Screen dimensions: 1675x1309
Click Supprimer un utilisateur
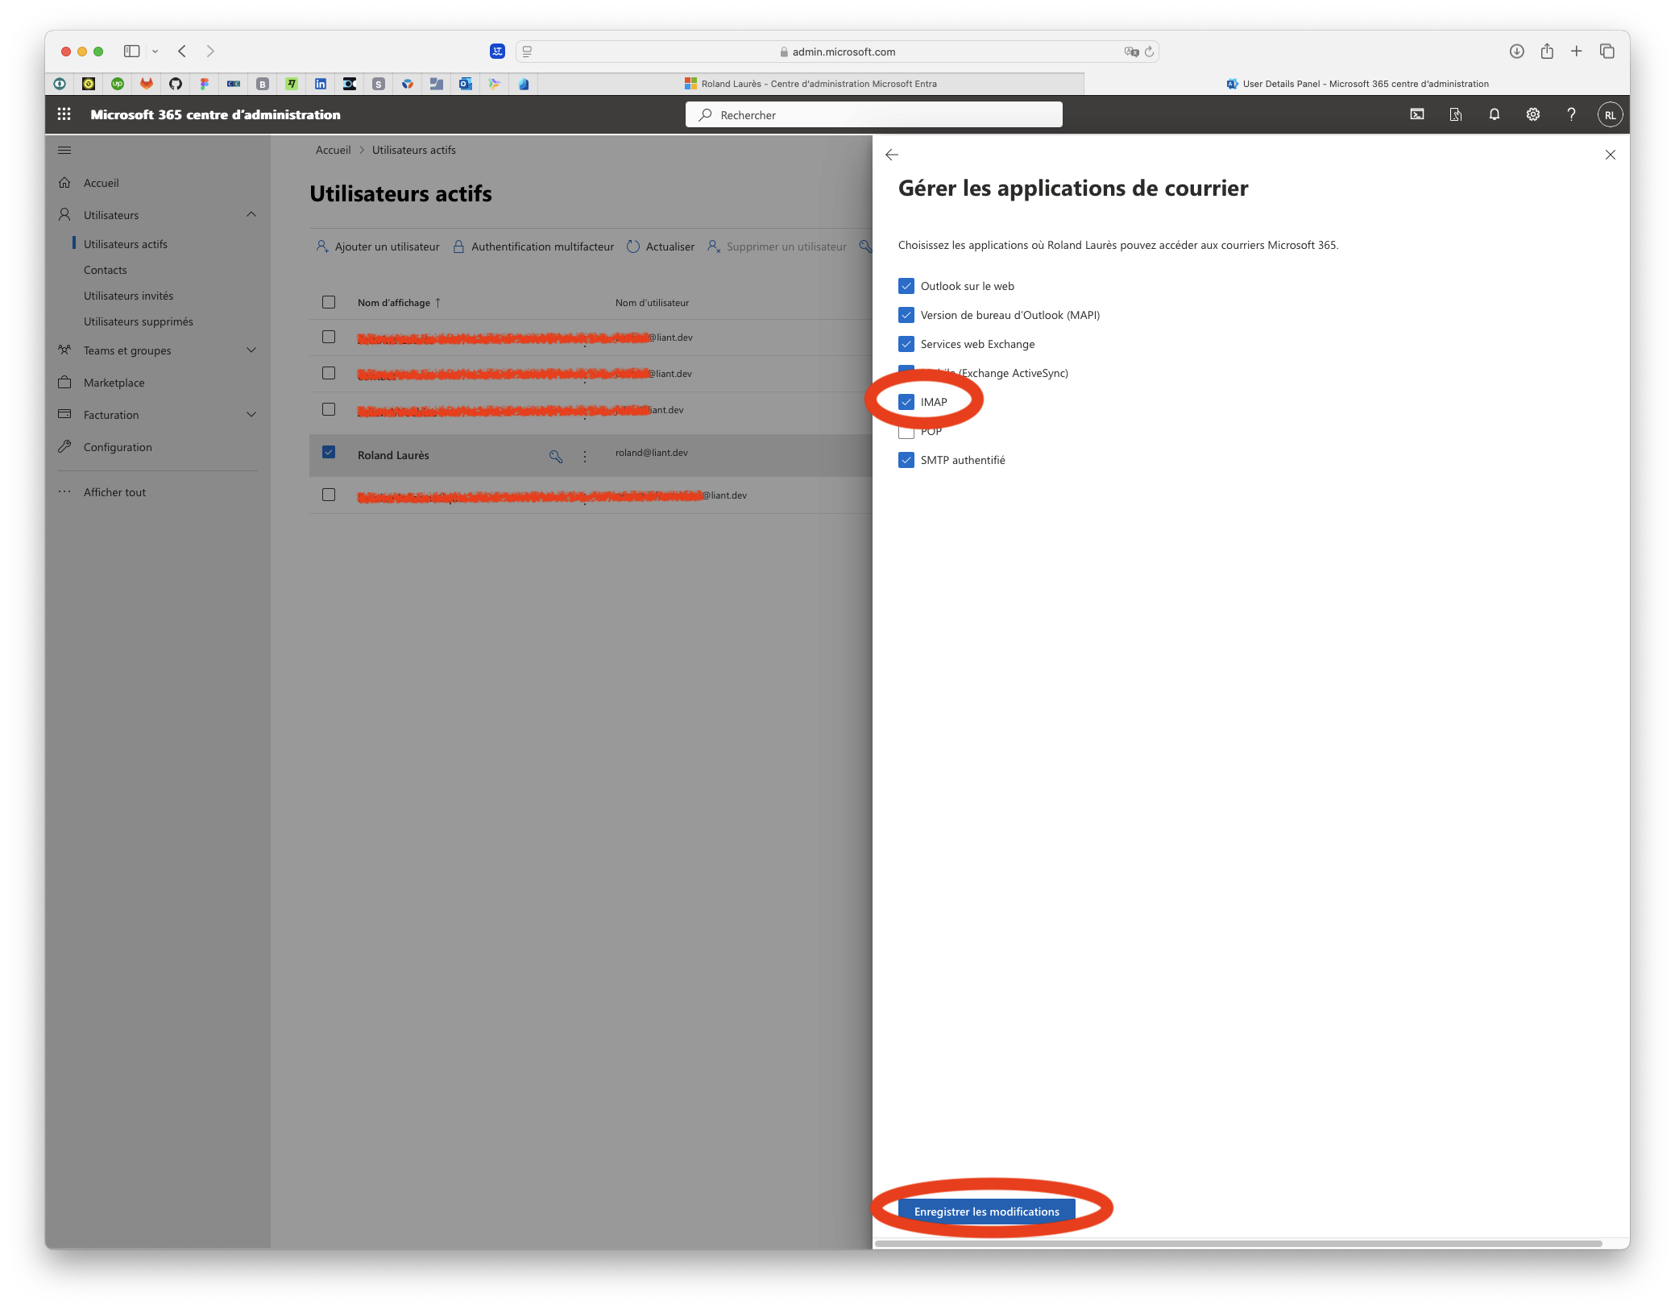click(777, 246)
